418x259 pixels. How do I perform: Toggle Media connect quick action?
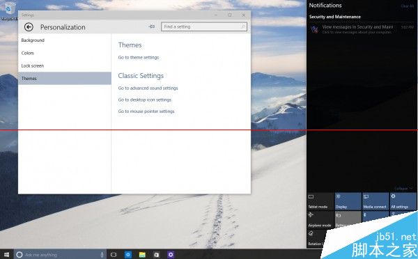[376, 201]
